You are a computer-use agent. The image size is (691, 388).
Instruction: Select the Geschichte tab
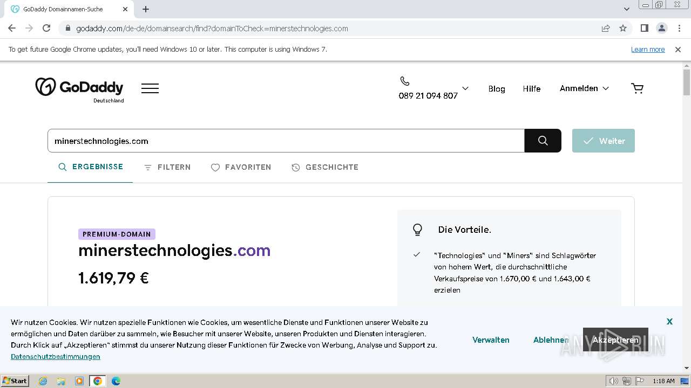324,168
